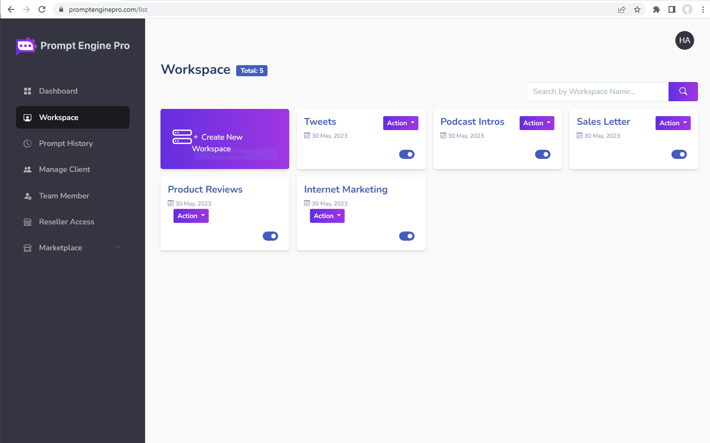This screenshot has height=443, width=710.
Task: Open the browser extensions puzzle icon
Action: click(x=656, y=9)
